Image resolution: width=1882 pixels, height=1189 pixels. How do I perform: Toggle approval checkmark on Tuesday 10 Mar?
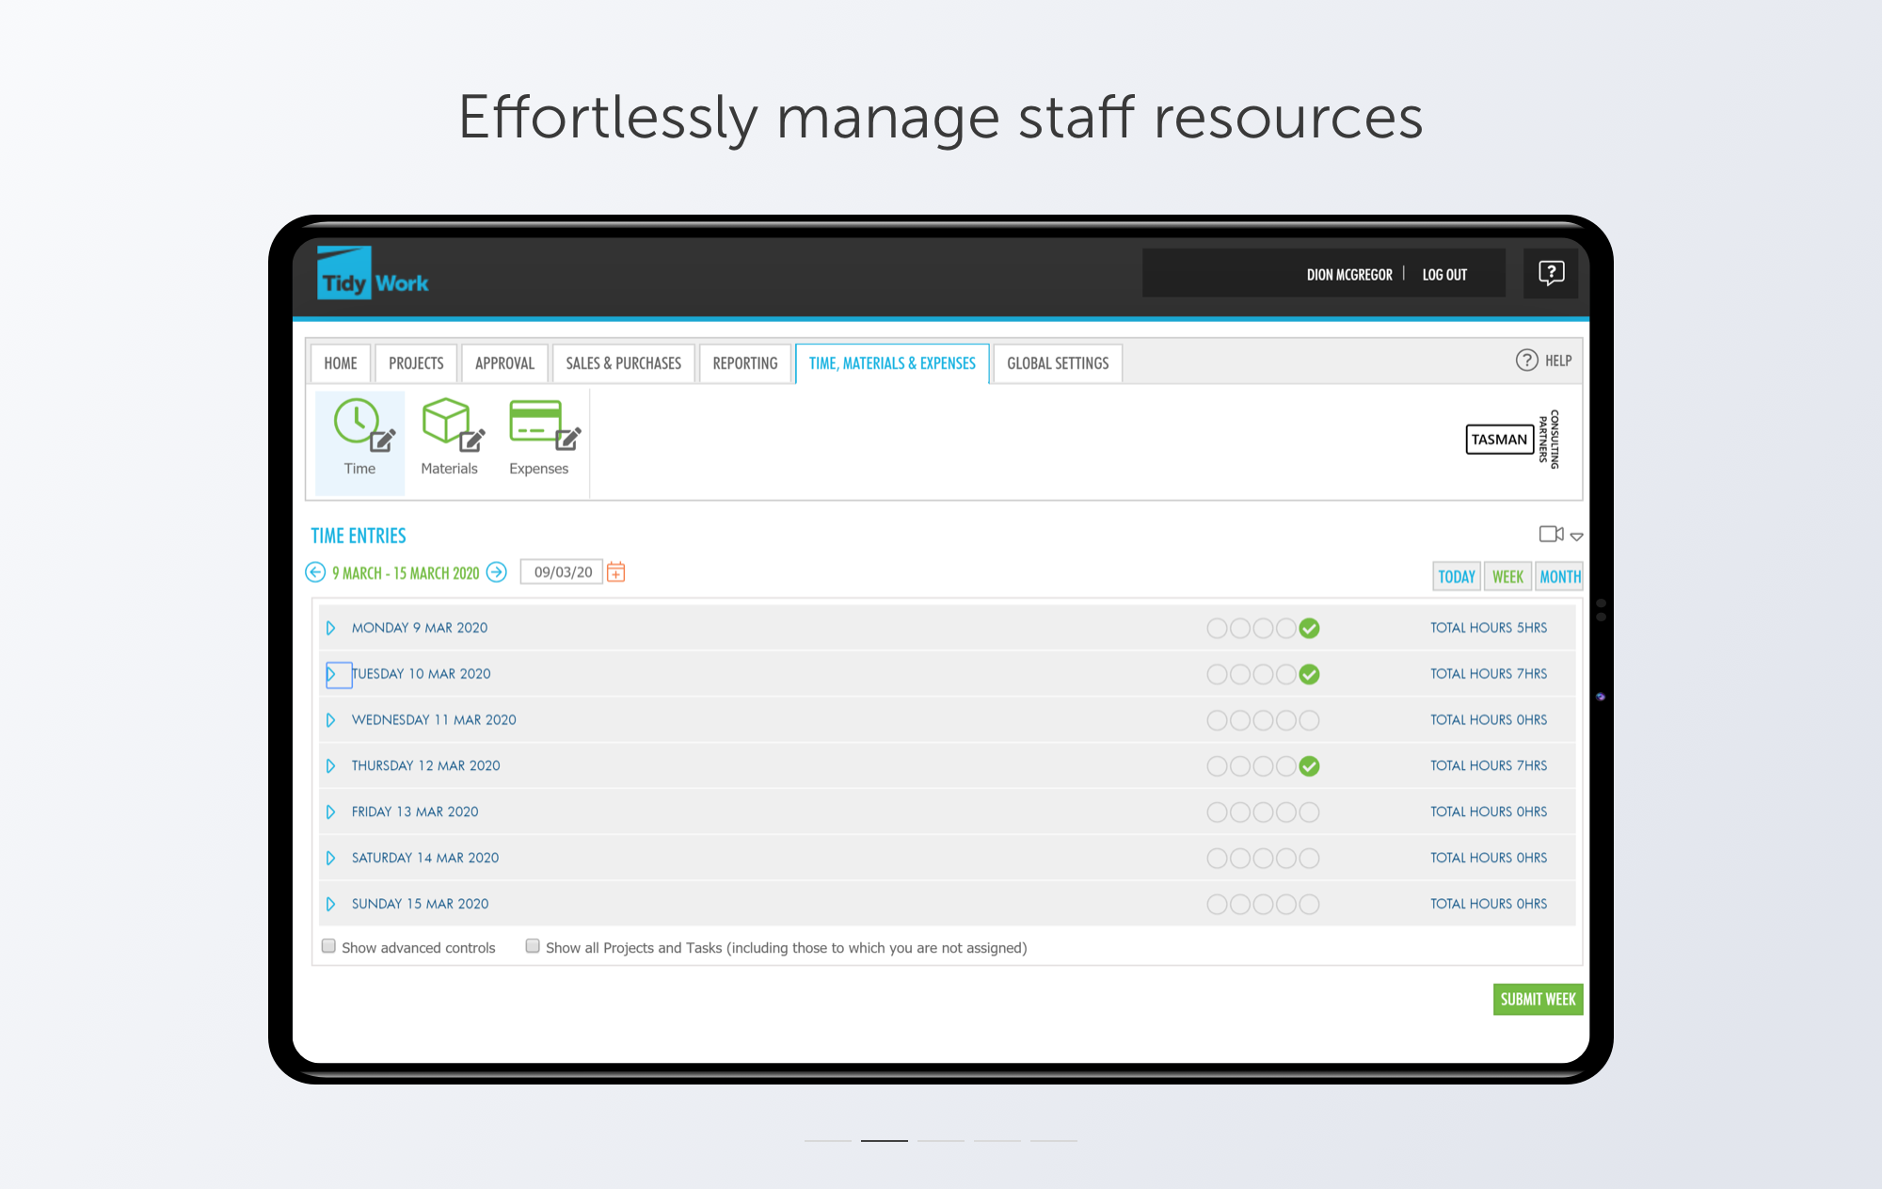pos(1309,672)
